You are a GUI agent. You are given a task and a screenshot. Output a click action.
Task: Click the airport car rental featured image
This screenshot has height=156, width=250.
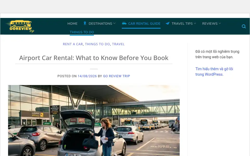pyautogui.click(x=94, y=120)
